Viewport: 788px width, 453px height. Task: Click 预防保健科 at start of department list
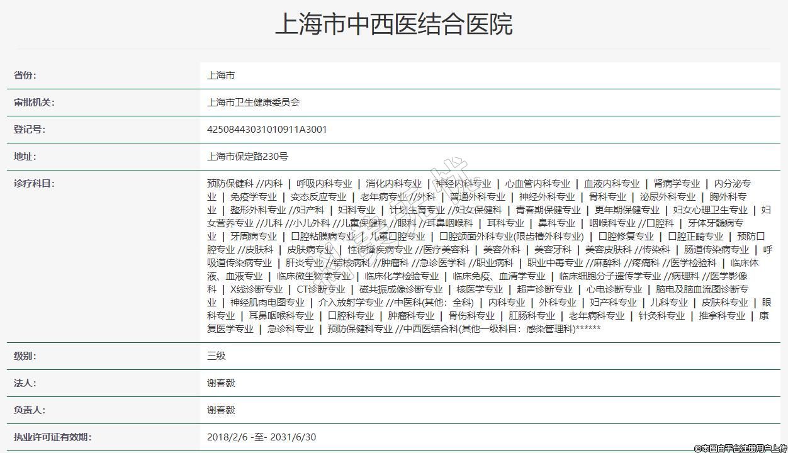pos(230,184)
